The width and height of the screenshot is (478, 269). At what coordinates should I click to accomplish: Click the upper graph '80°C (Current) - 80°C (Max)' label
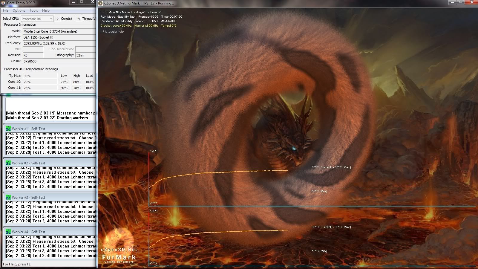tap(331, 167)
